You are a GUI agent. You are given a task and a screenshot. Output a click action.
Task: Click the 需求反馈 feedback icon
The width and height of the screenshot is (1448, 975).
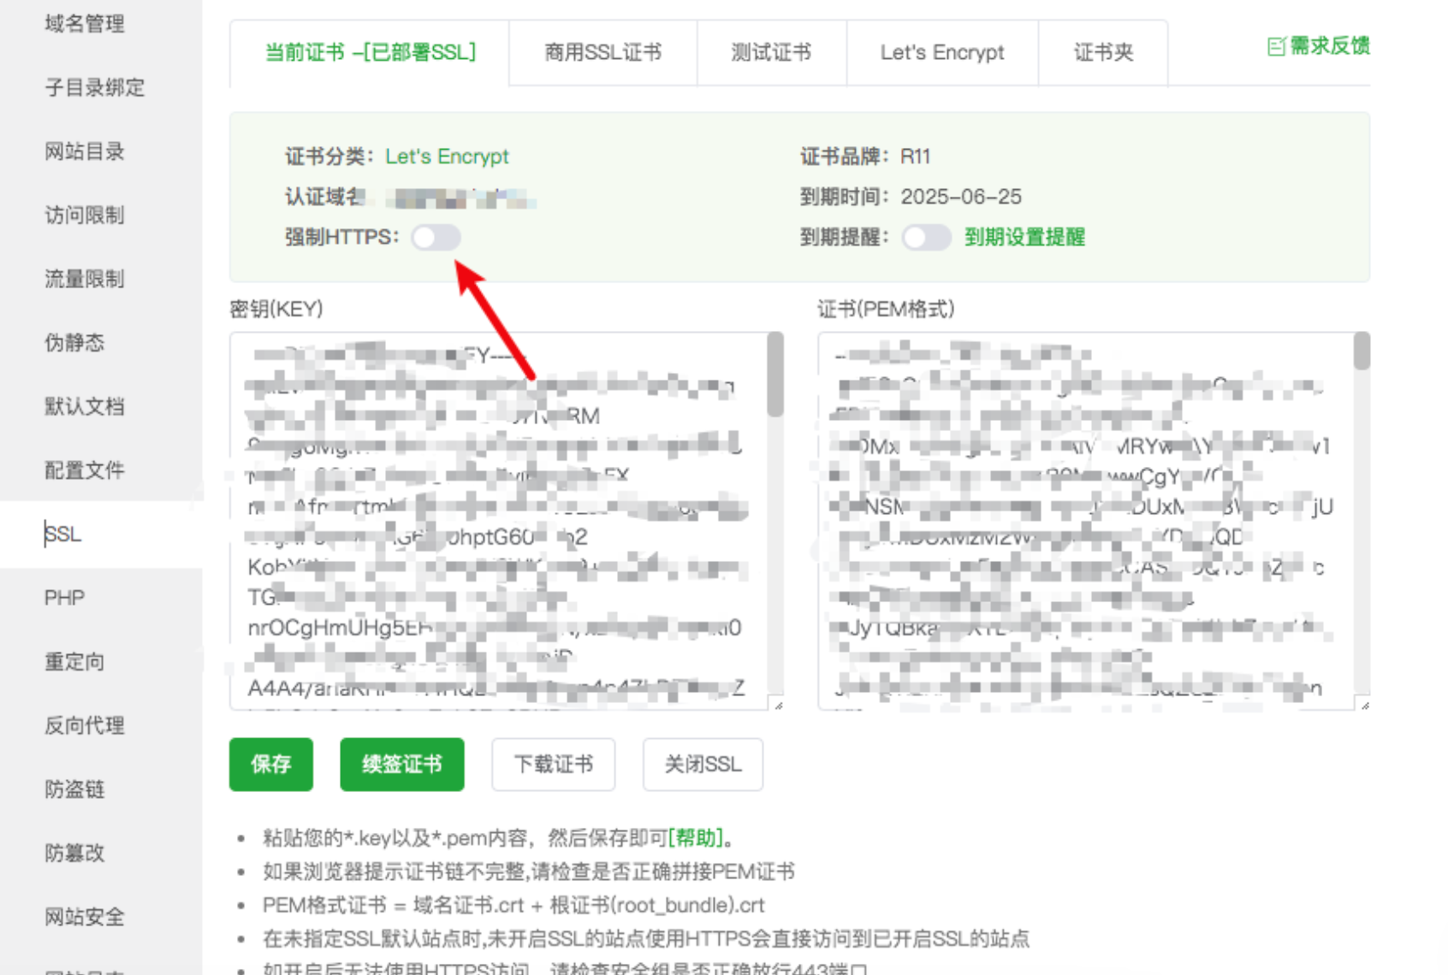pyautogui.click(x=1276, y=46)
